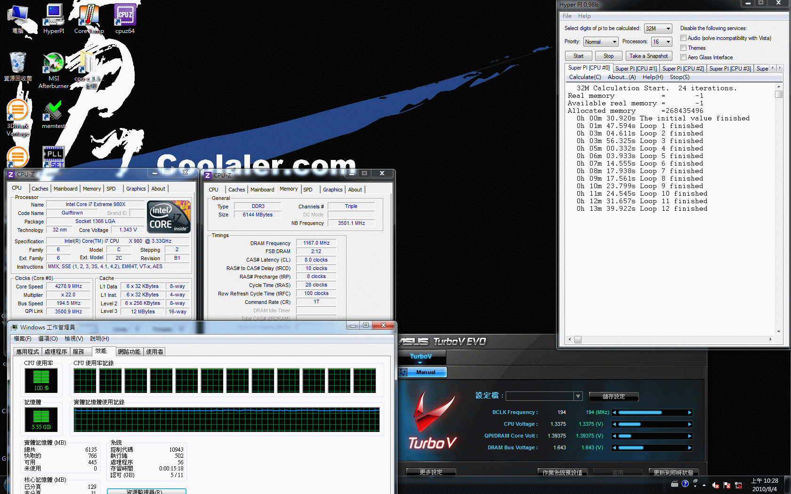Open the Help menu in Hyper PI
Viewport: 791px width, 494px height.
tap(584, 16)
